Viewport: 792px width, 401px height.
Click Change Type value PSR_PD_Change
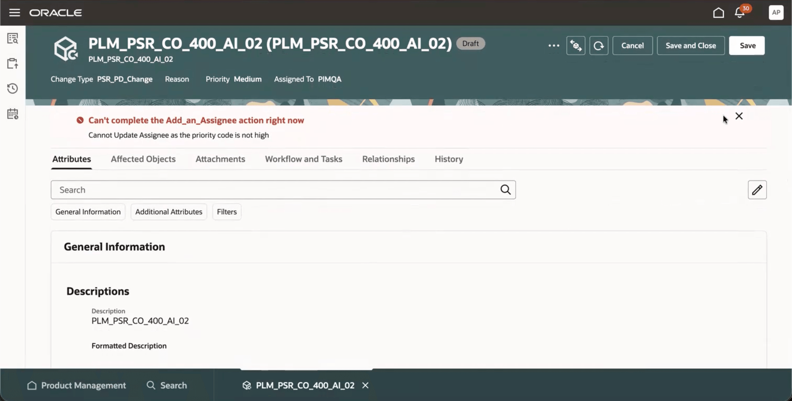point(125,79)
